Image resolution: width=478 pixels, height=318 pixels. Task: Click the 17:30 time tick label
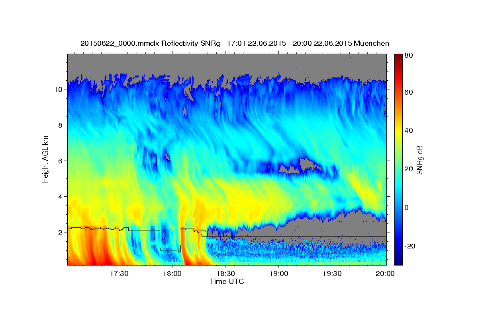coord(119,273)
